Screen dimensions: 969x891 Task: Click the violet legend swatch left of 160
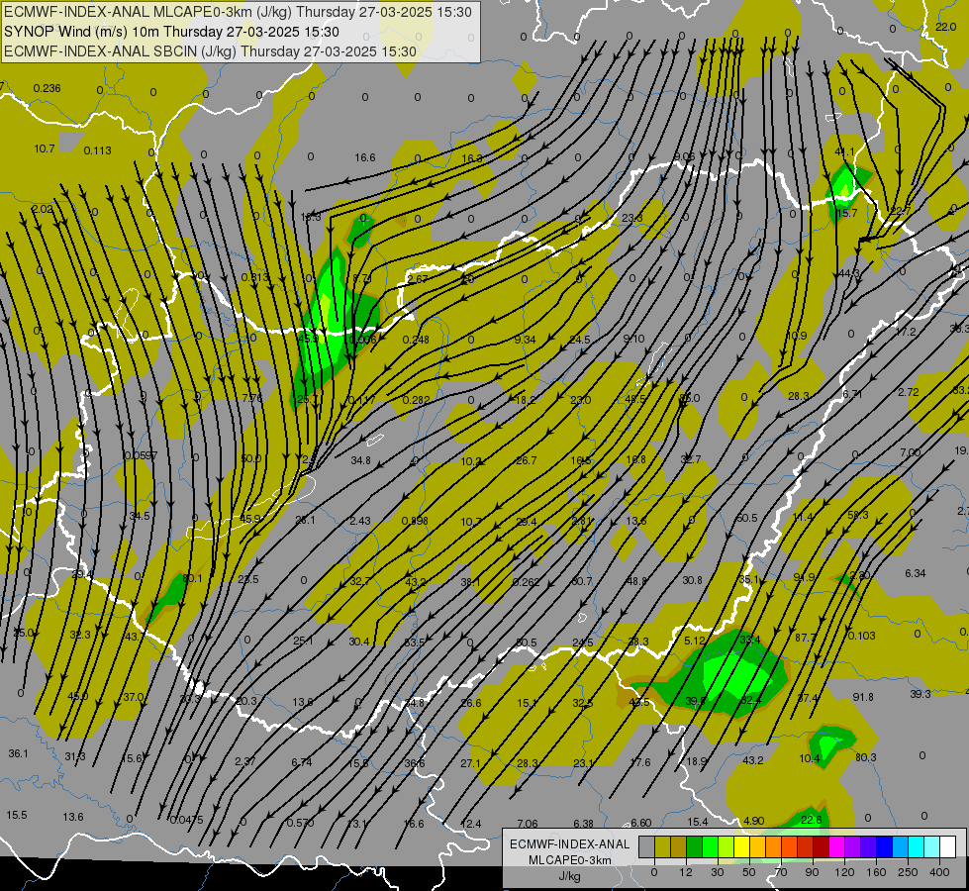[868, 846]
